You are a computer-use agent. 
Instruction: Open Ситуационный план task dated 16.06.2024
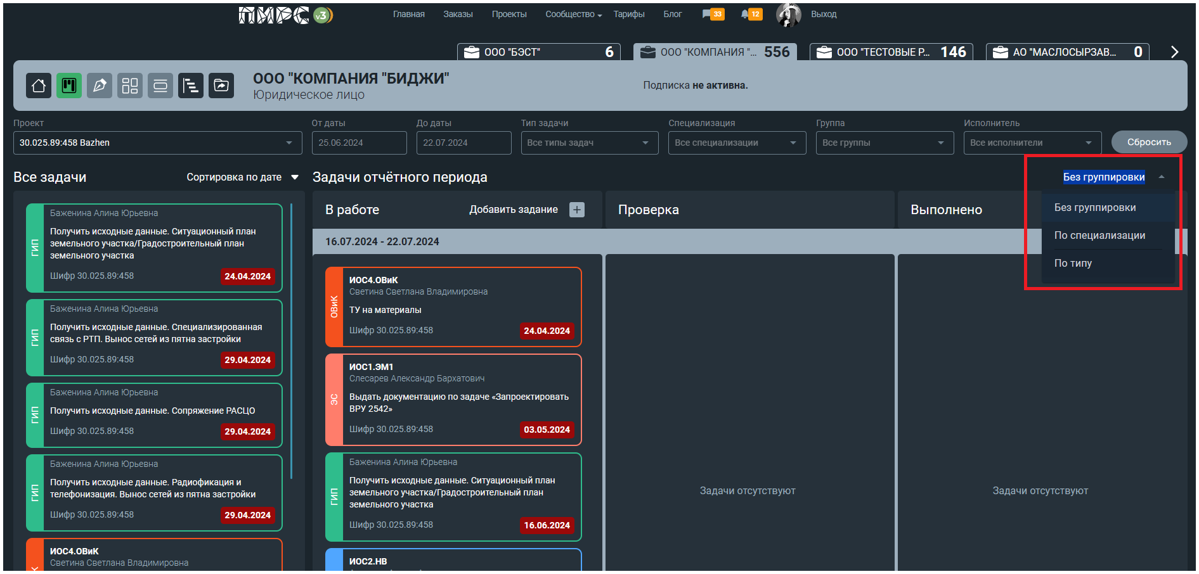(453, 497)
